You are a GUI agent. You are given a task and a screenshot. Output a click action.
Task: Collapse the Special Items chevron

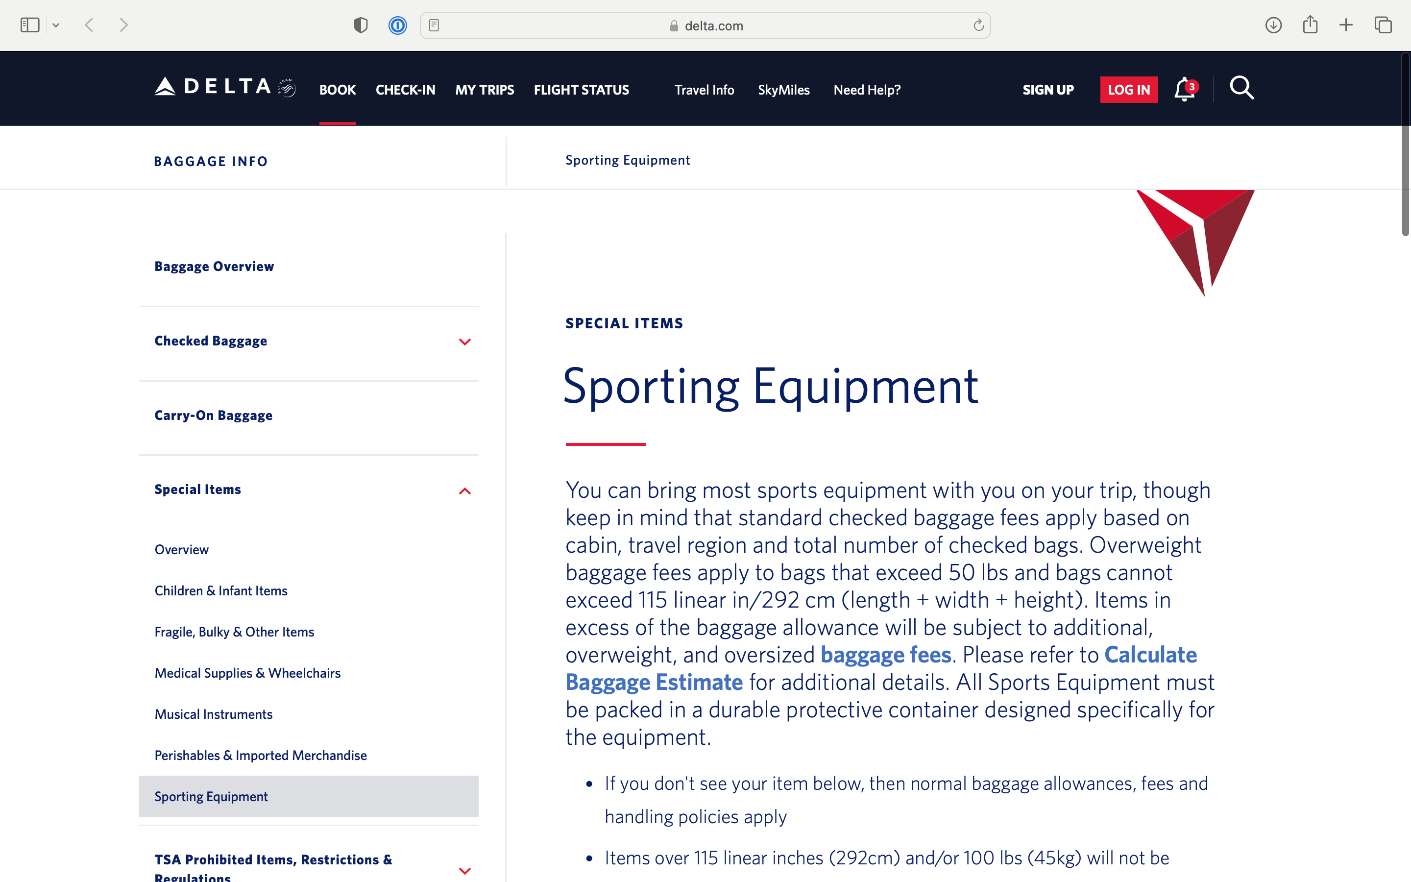tap(464, 491)
